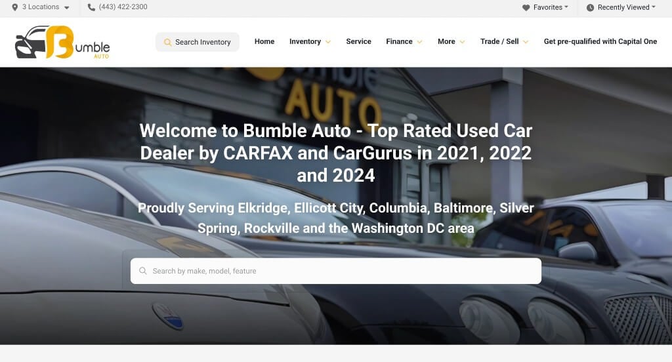Expand the Trade / Sell chevron arrow
Screen dimensions: 672x362
point(526,42)
